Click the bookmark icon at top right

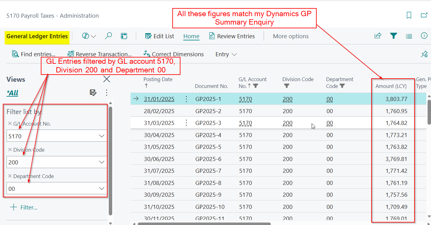coord(409,15)
